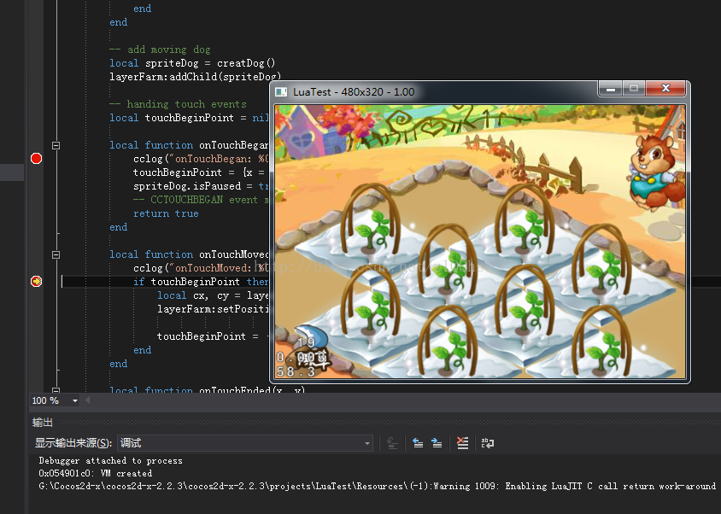Minimize the LuaTest window
This screenshot has width=721, height=514.
(x=611, y=88)
